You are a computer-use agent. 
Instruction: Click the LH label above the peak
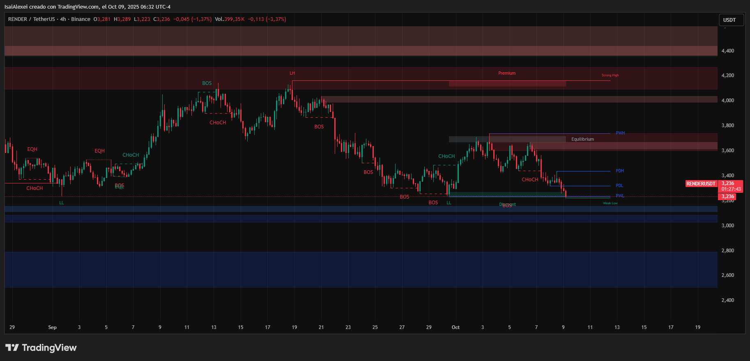tap(292, 73)
